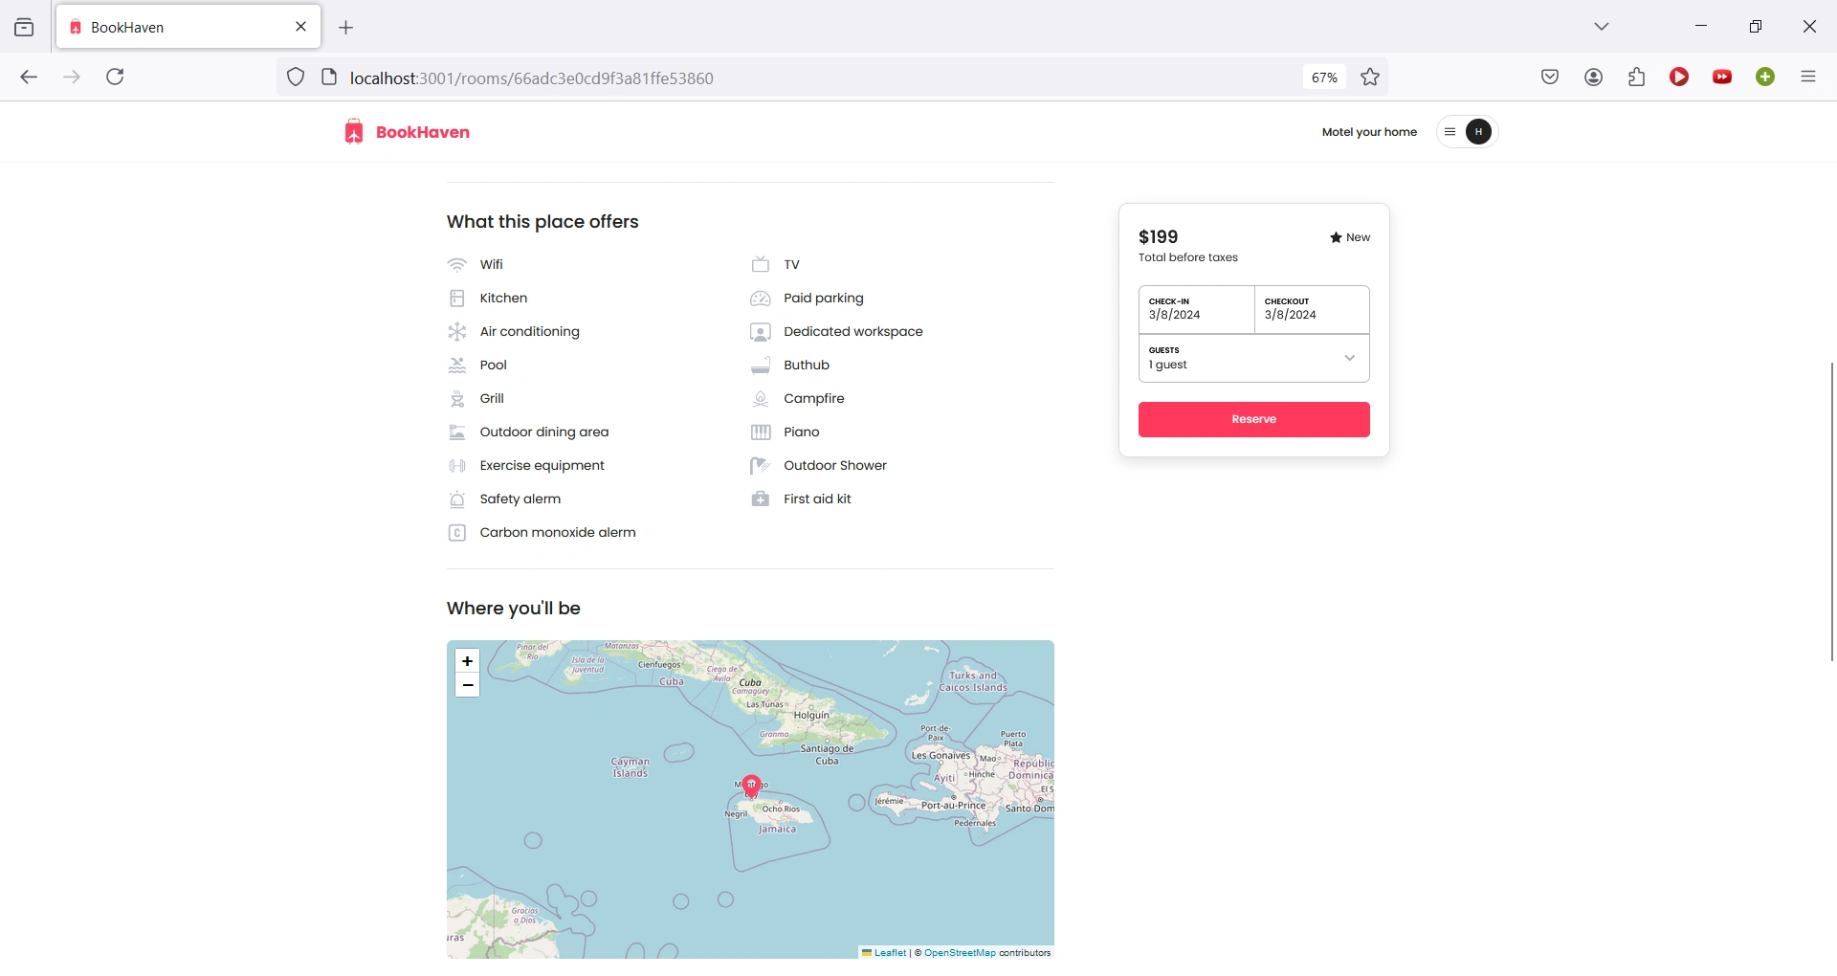The image size is (1837, 976).
Task: Click the Kitchen amenity icon
Action: (457, 299)
